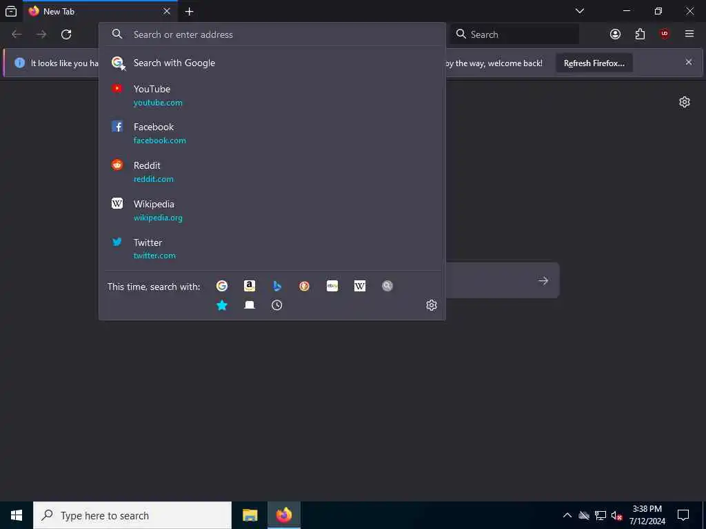Viewport: 706px width, 529px height.
Task: Click the info icon in notification bar
Action: click(x=19, y=63)
